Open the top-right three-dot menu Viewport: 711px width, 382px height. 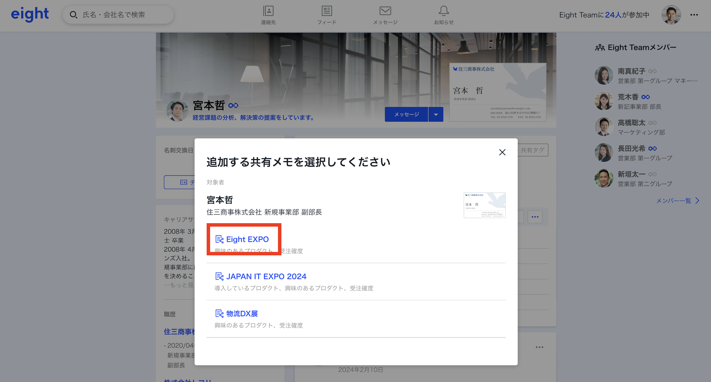(694, 15)
